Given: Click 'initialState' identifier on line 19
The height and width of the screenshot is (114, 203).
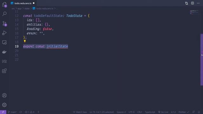Looking at the screenshot, I should click(x=57, y=47).
